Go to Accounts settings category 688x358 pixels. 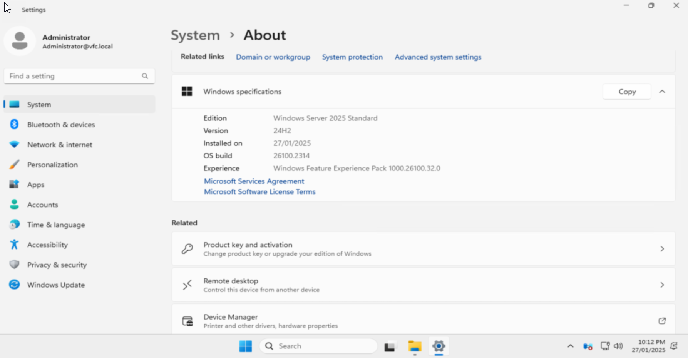(x=42, y=205)
